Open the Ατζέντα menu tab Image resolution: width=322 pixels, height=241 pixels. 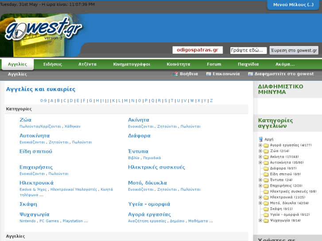point(87,64)
